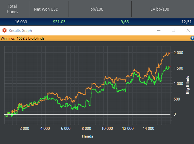Click the 0 label on the Big Blinds axis
Viewport: 194px width, 144px height.
(x=175, y=114)
